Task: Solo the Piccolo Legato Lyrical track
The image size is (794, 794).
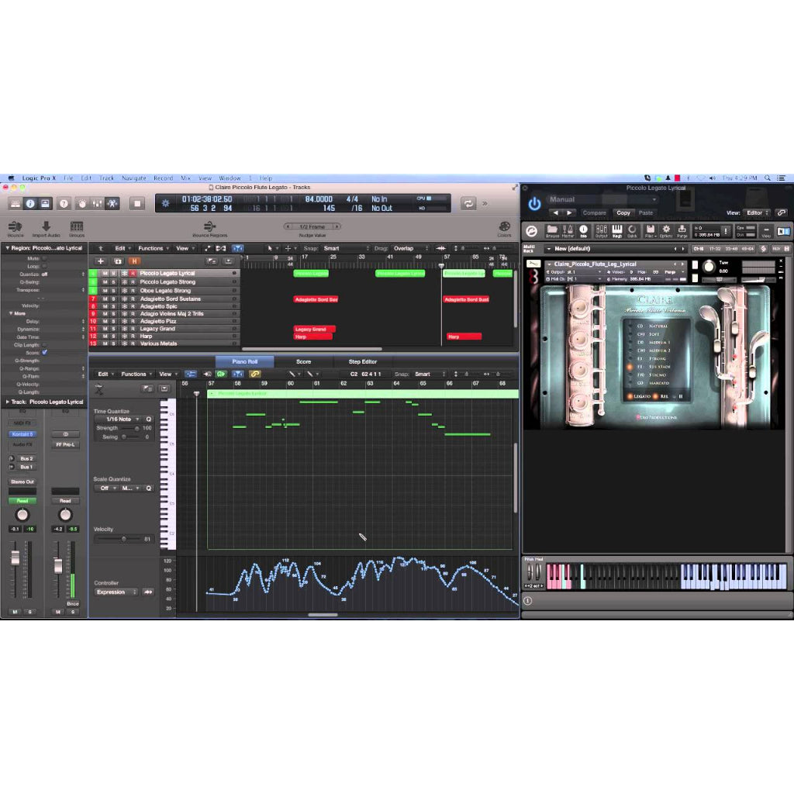Action: point(115,273)
